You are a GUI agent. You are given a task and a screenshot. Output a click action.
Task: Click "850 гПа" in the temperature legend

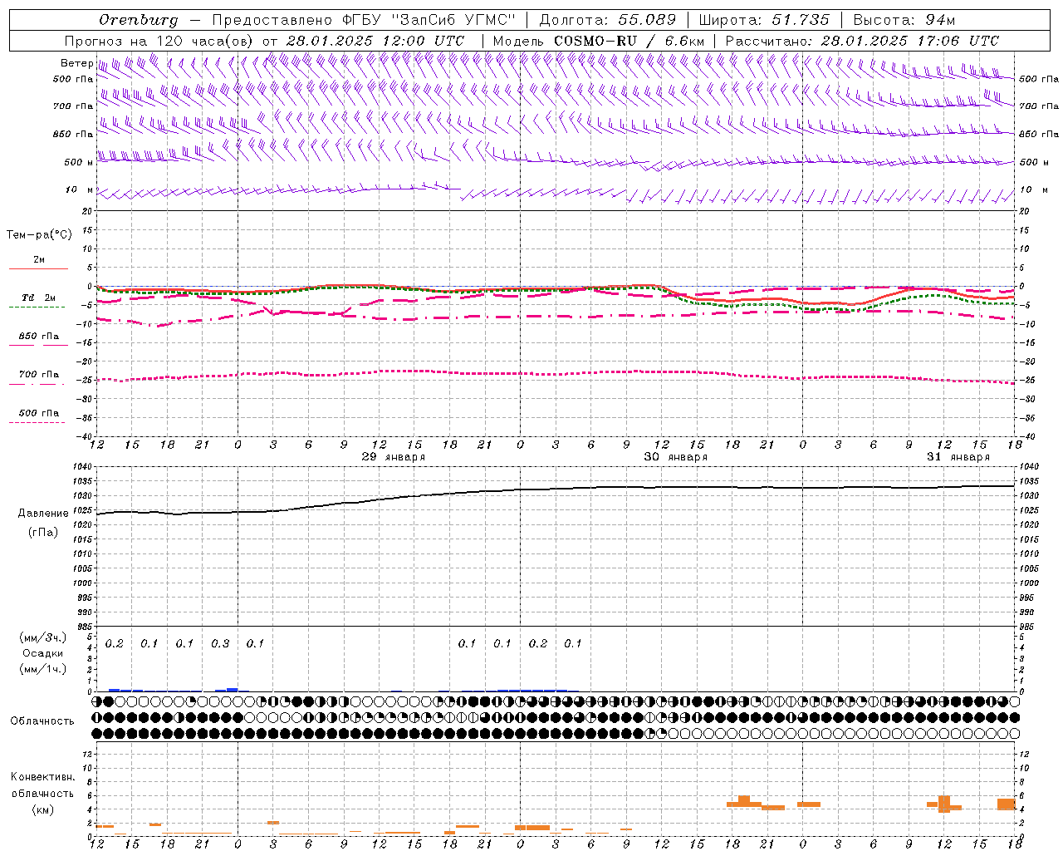pyautogui.click(x=39, y=337)
